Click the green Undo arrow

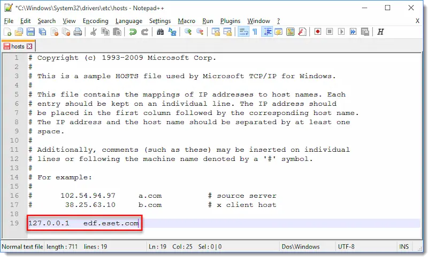pyautogui.click(x=133, y=32)
